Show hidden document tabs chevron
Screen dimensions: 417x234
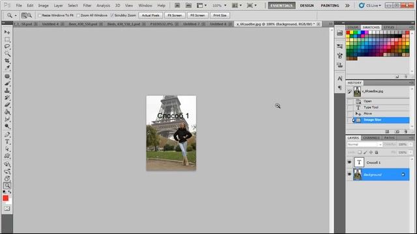(x=330, y=24)
